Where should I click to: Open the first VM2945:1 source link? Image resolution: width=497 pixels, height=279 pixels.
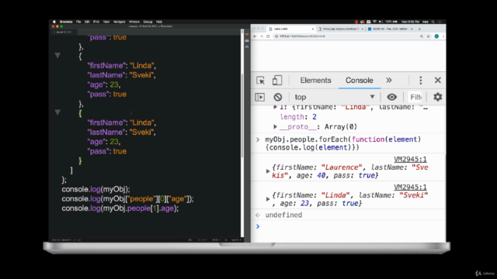(x=410, y=159)
